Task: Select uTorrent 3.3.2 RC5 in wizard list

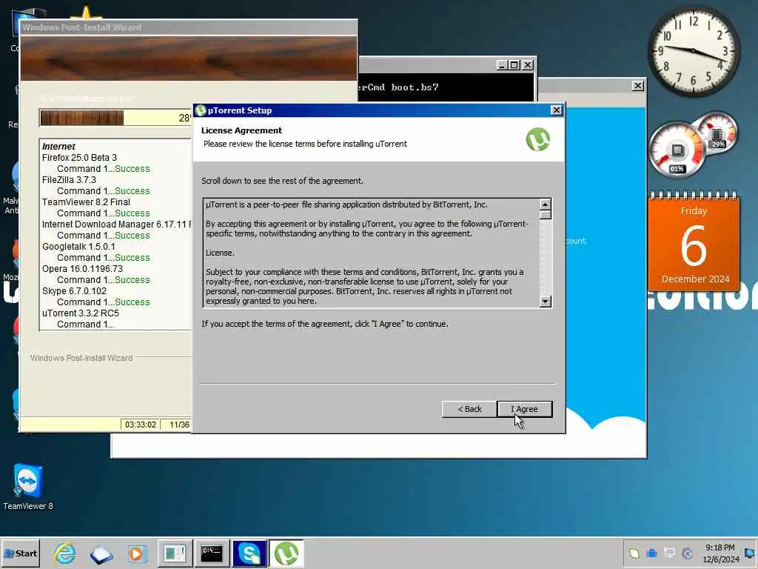Action: tap(80, 313)
